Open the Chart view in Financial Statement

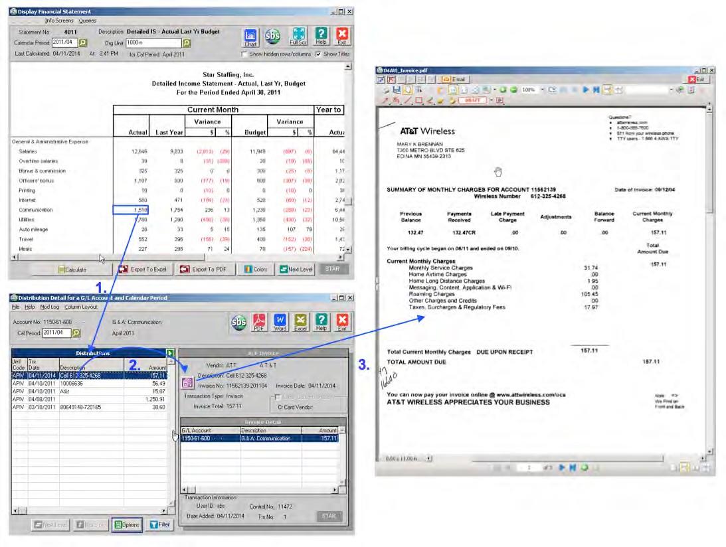pyautogui.click(x=250, y=37)
